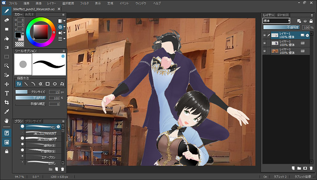Duplicate brush icon in brush panel footer
317x180 pixels.
tap(56, 169)
